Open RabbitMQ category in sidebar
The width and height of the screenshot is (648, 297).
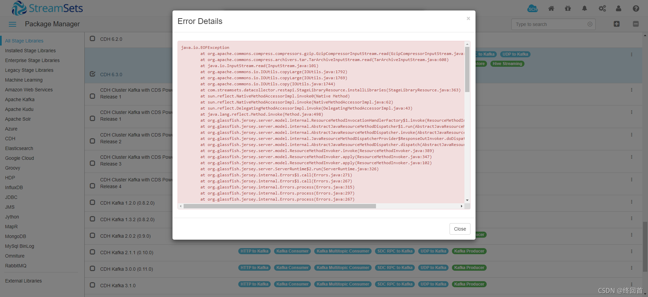click(x=16, y=266)
